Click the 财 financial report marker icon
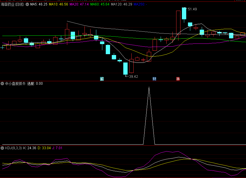Viewport: 246px width, 178px height. coord(154,79)
